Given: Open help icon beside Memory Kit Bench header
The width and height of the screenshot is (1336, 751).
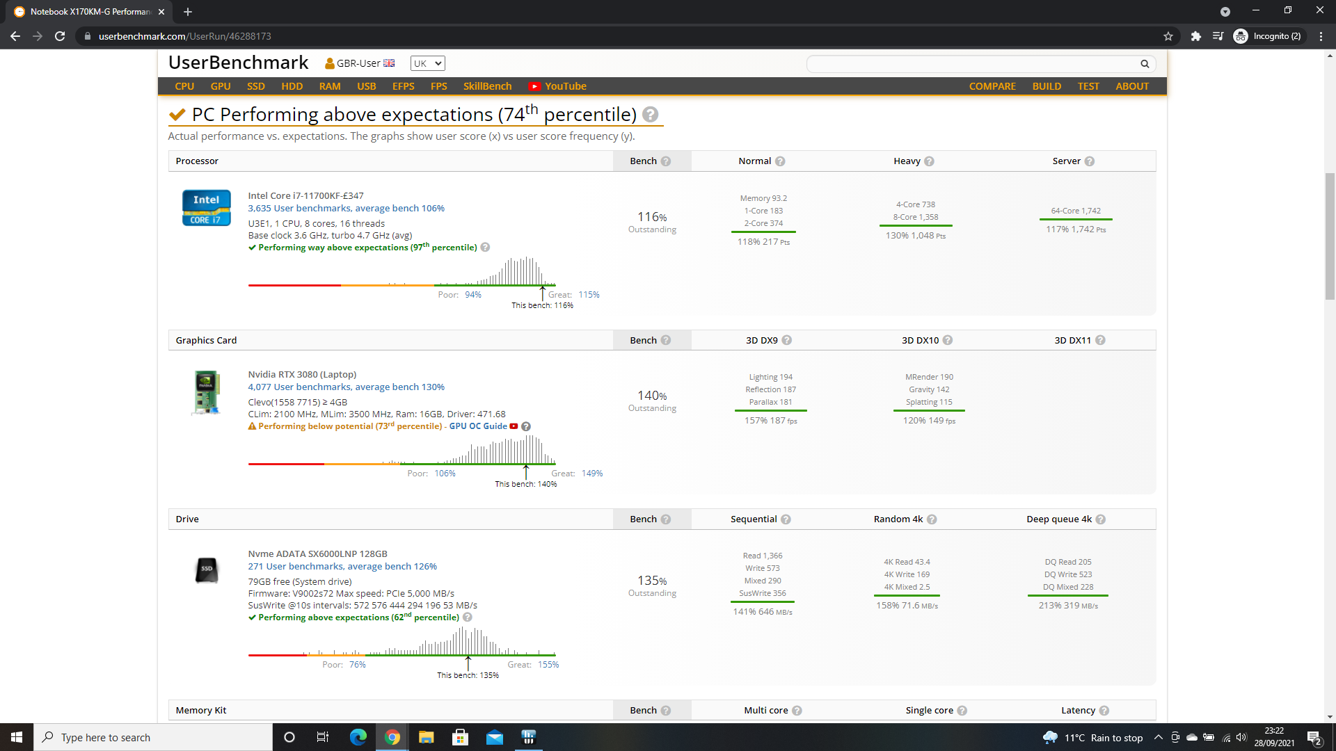Looking at the screenshot, I should [666, 711].
